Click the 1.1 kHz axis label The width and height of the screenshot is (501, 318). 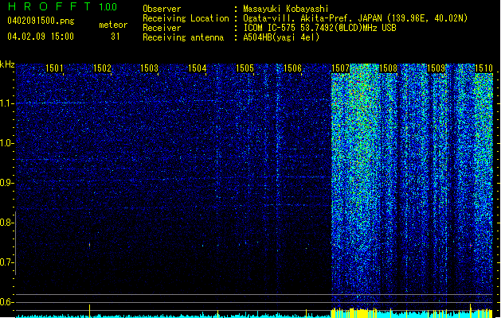[6, 103]
